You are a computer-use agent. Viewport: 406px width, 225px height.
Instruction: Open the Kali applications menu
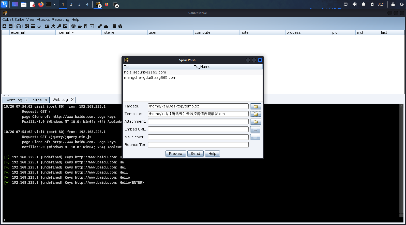pyautogui.click(x=4, y=4)
